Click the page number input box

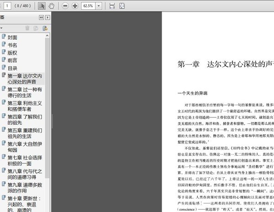7,6
